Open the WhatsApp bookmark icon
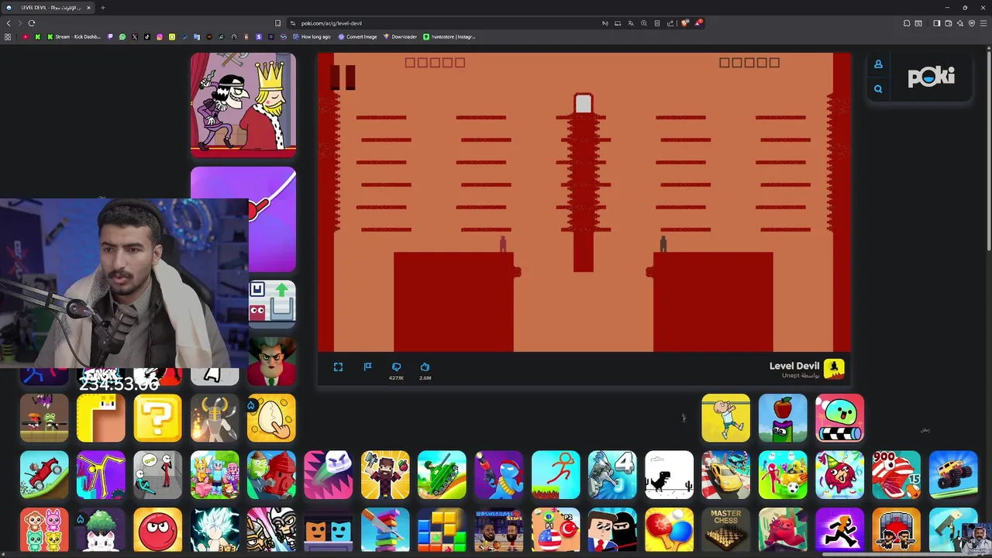The height and width of the screenshot is (558, 992). [x=122, y=36]
